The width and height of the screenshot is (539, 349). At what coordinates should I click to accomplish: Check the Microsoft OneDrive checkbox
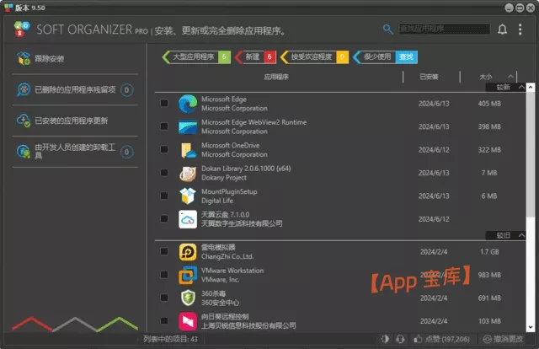(x=164, y=149)
